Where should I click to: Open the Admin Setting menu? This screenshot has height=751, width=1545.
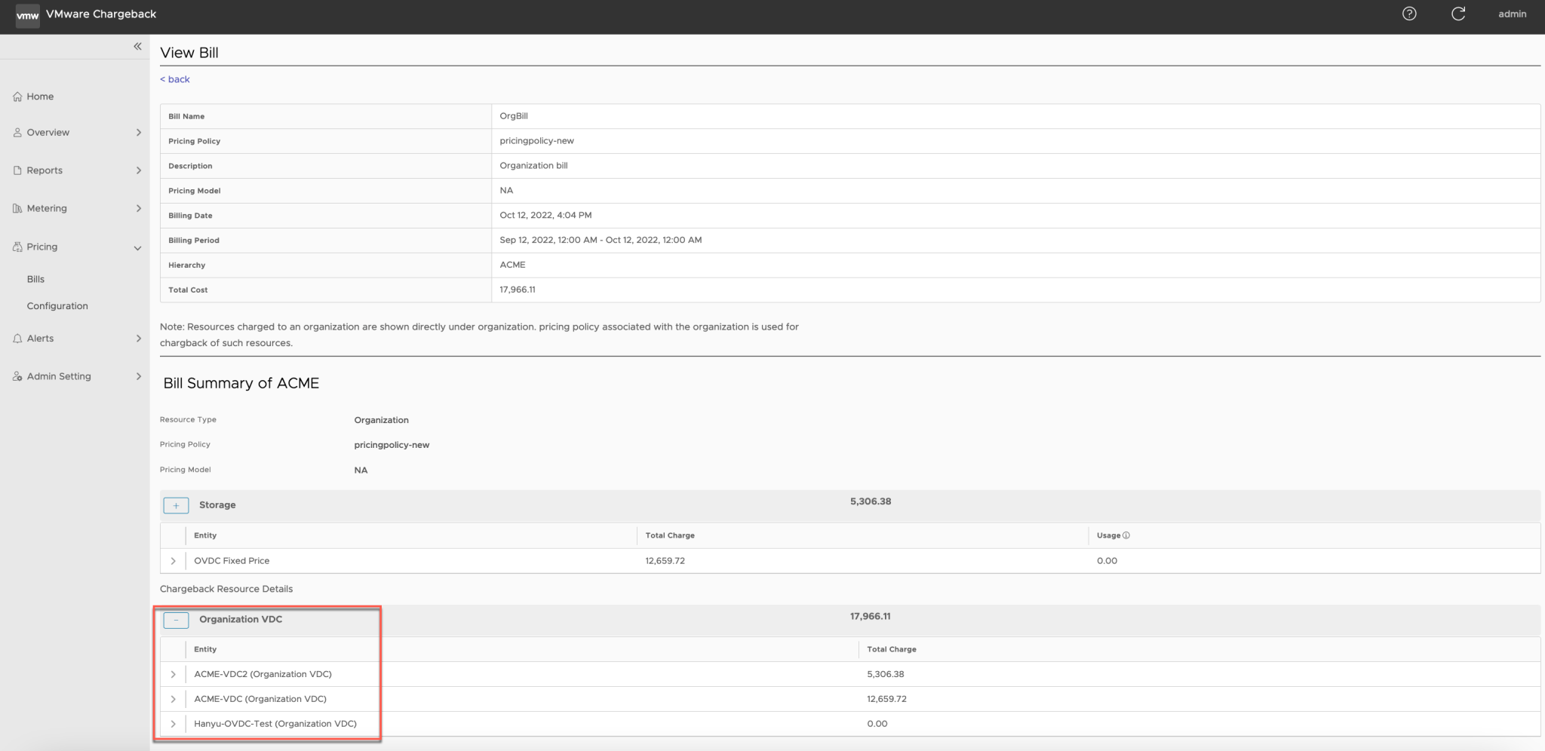17,375
